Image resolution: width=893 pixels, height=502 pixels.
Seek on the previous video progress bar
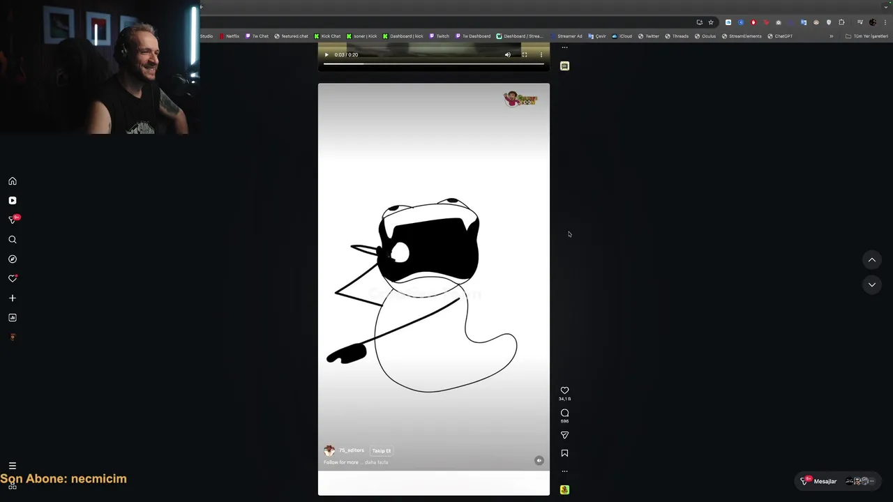433,64
